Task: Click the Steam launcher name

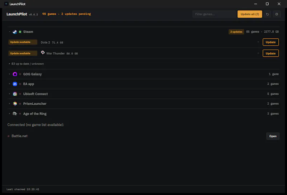Action: (28, 32)
